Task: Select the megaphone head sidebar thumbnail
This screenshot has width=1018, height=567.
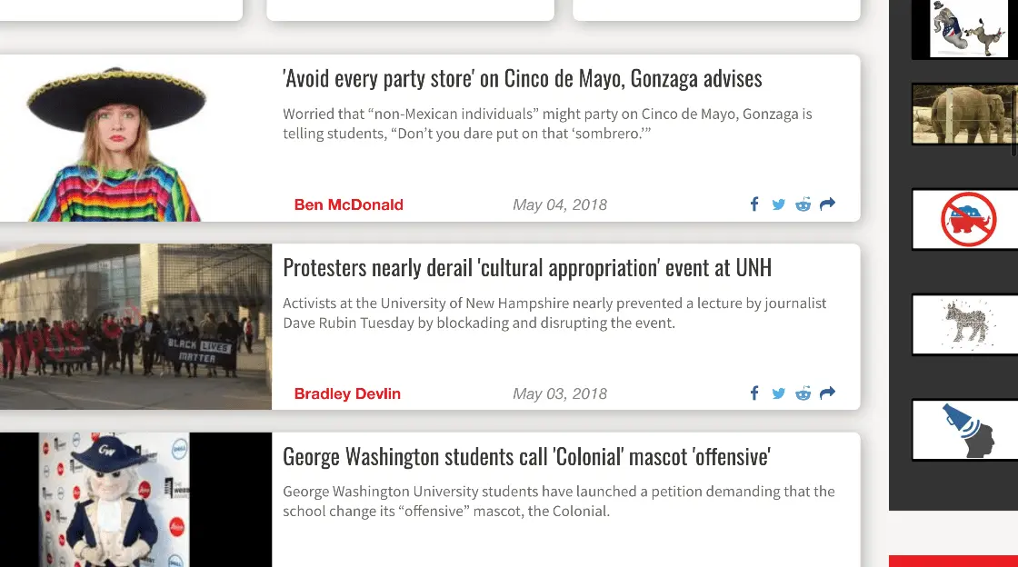Action: point(964,430)
